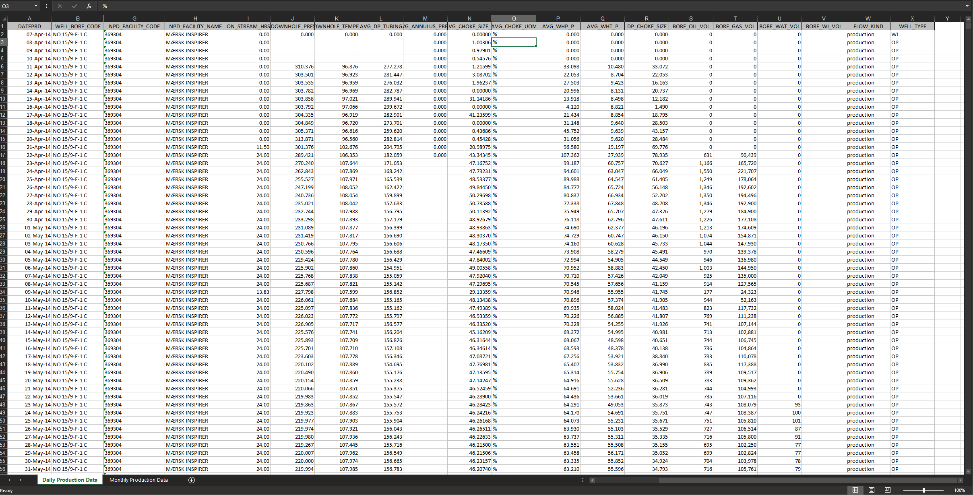Click the next sheet navigation arrow
This screenshot has width=973, height=495.
(21, 480)
